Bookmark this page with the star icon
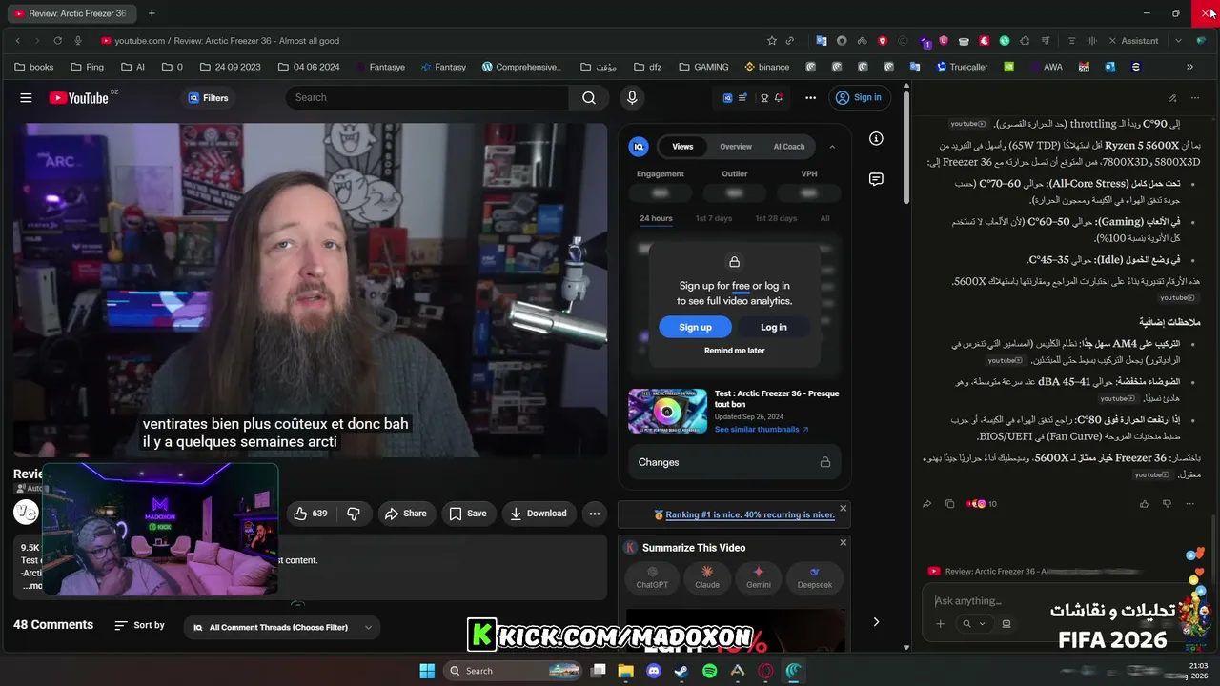Screen dimensions: 1220x686 [x=772, y=41]
